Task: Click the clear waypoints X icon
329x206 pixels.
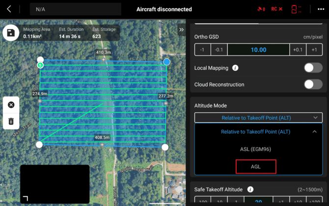Action: pos(11,105)
